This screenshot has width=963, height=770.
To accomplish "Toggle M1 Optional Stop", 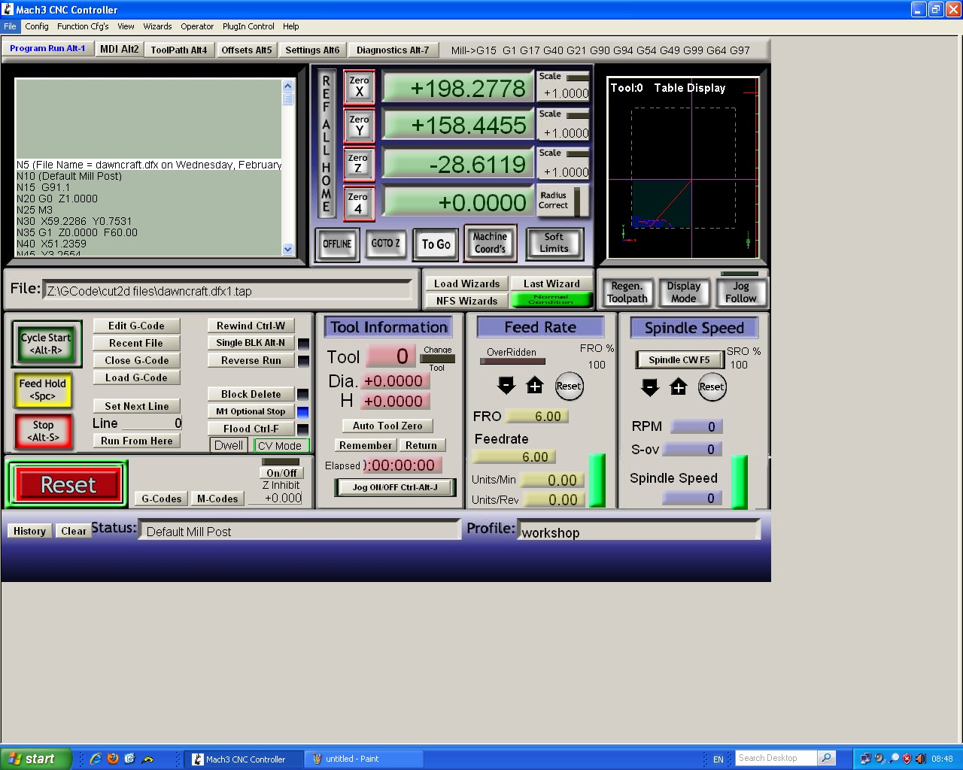I will pos(251,411).
